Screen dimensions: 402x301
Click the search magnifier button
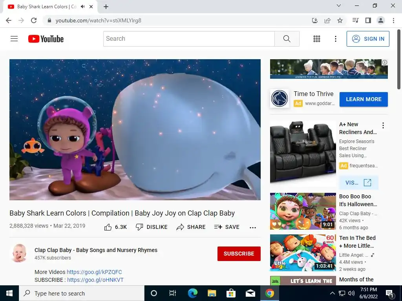(287, 39)
